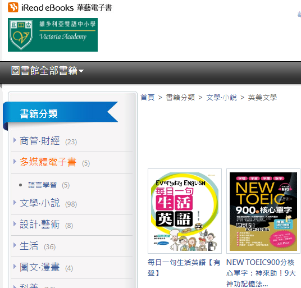This screenshot has width=301, height=288.
Task: Click the NEW TOEIC900分核心單字 title link
Action: pyautogui.click(x=261, y=273)
